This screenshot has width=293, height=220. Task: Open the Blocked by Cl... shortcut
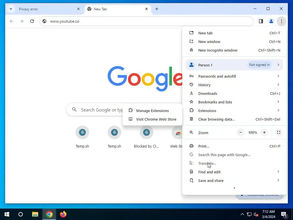[x=146, y=137]
